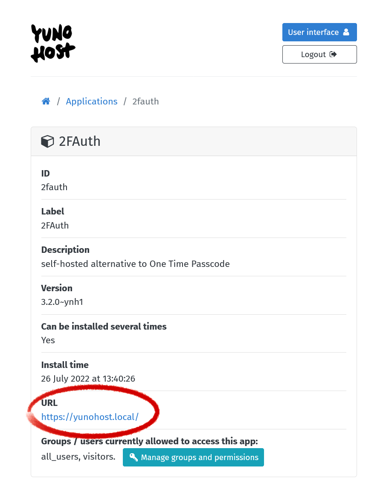Click the description text about One Time Passcode
Screen dimensions: 386x504
tap(135, 264)
